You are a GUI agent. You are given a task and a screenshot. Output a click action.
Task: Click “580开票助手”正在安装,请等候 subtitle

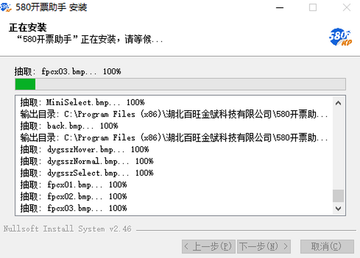coord(90,39)
